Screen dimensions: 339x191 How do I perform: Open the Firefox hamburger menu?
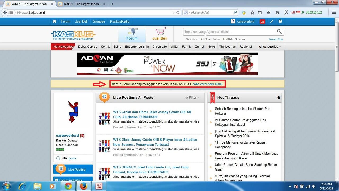[334, 12]
